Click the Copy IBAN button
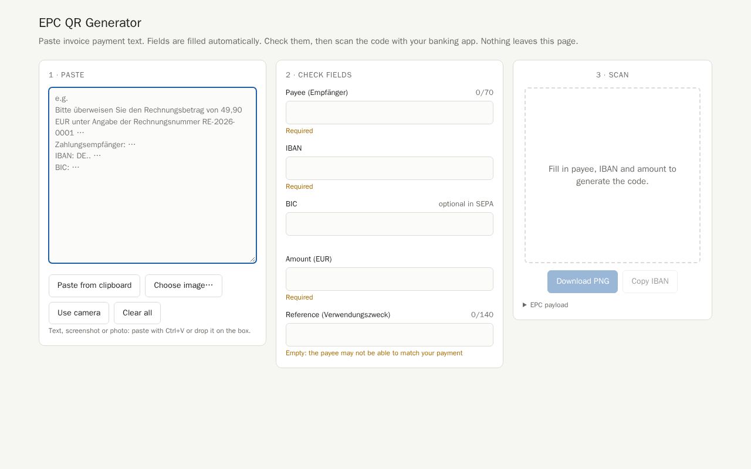Image resolution: width=751 pixels, height=469 pixels. [650, 281]
